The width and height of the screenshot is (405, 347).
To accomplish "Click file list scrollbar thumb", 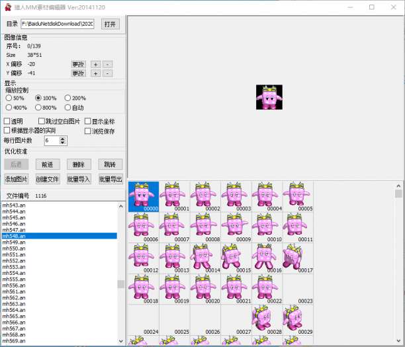I will click(121, 284).
